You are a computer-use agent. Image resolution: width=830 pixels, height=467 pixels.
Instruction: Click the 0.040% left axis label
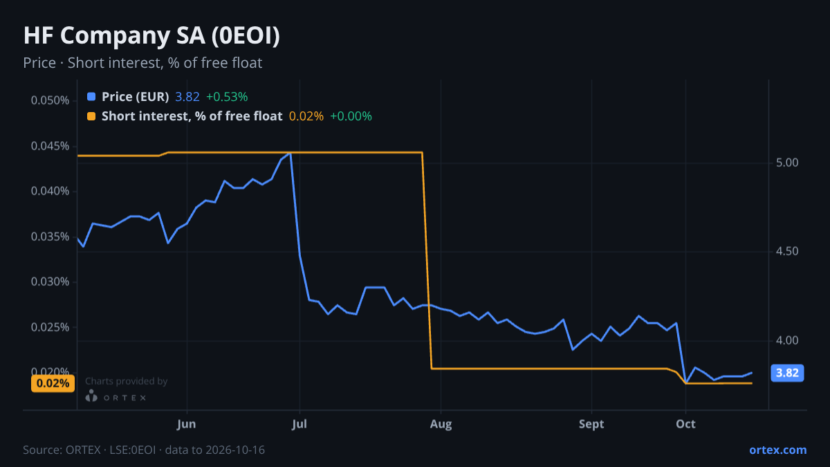[50, 191]
